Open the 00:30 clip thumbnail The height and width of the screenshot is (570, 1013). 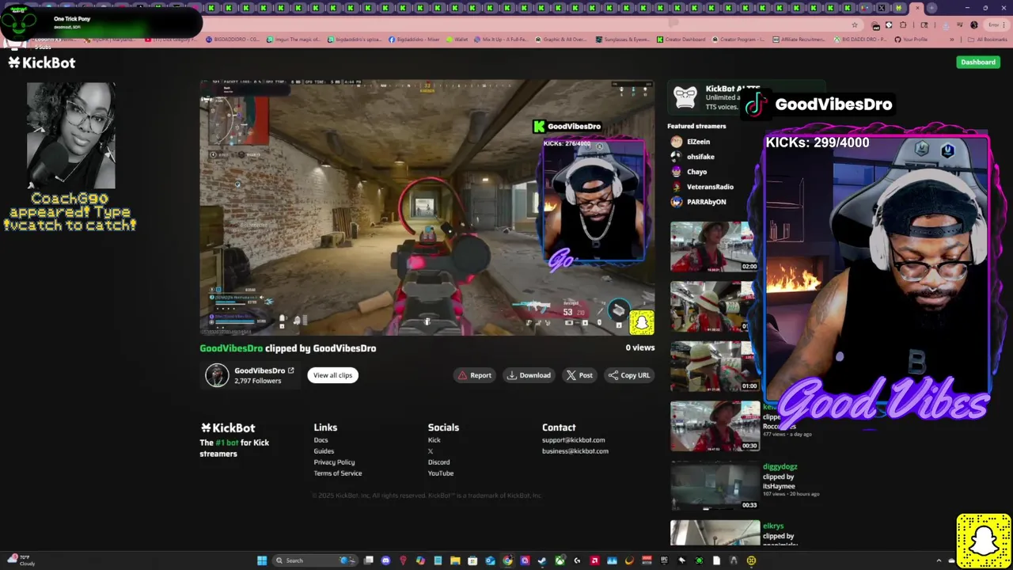coord(715,426)
